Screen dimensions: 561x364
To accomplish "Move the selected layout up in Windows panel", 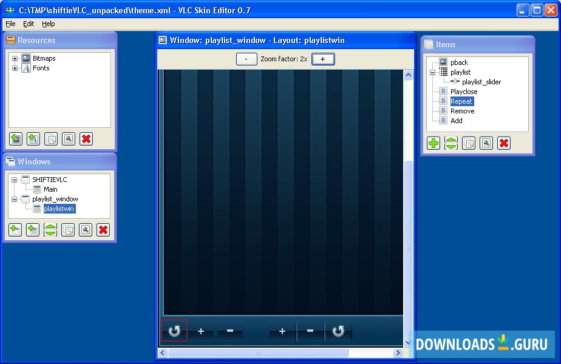I will pos(50,227).
